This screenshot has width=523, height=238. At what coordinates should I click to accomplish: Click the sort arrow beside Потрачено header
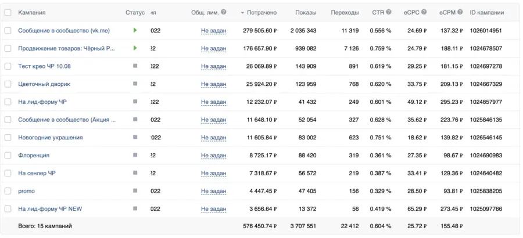[242, 12]
